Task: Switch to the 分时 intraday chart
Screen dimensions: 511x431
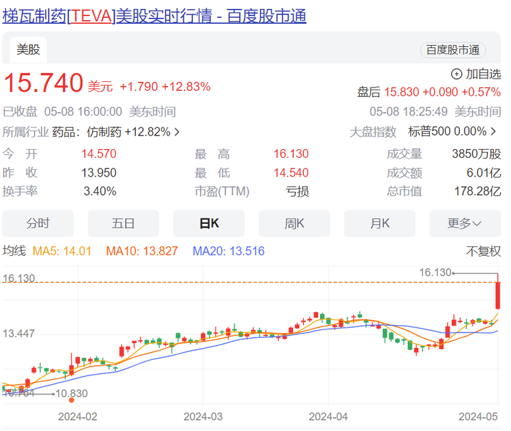Action: 38,223
